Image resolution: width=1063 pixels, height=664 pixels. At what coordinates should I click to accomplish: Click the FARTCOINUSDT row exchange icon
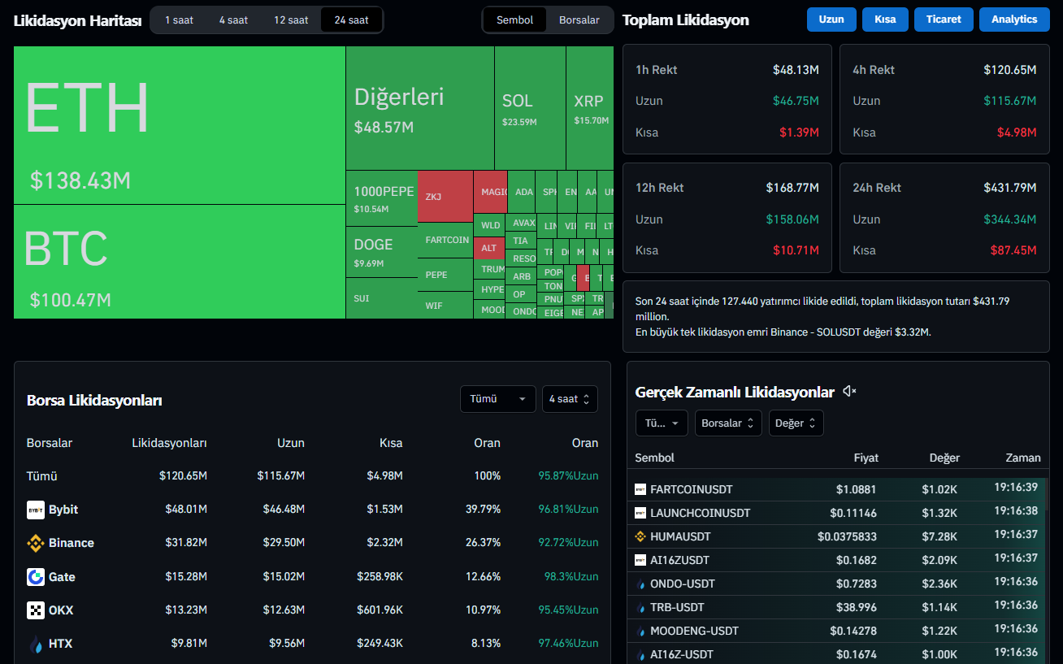tap(640, 489)
